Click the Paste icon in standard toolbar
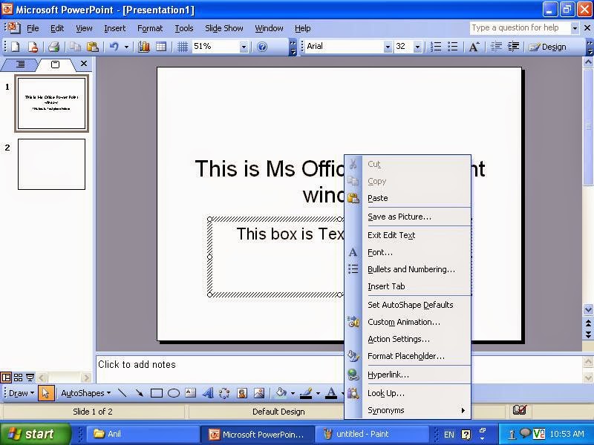This screenshot has width=594, height=445. 92,47
